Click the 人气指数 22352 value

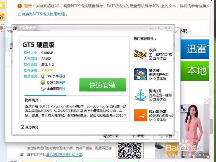click(x=46, y=59)
